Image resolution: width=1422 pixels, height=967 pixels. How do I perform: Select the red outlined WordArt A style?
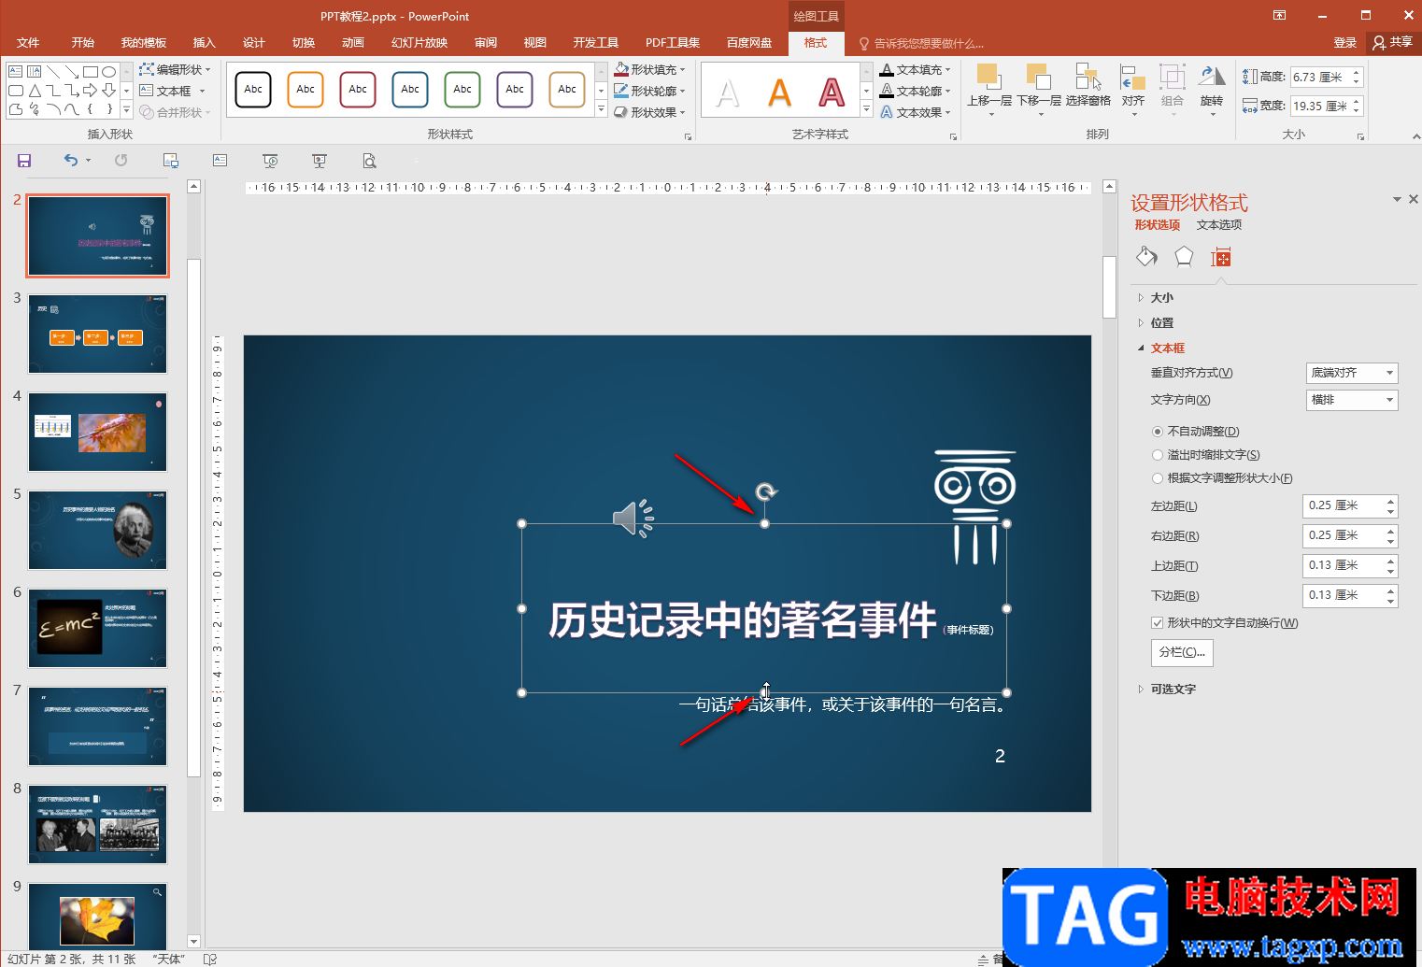pyautogui.click(x=832, y=92)
